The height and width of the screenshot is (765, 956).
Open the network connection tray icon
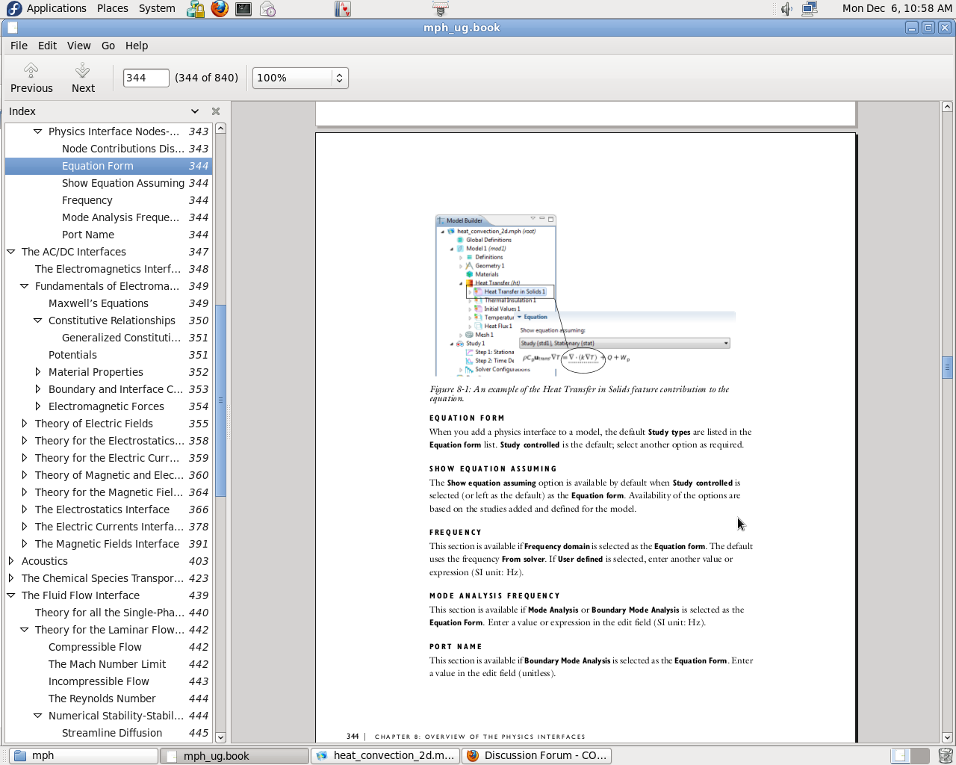(810, 9)
